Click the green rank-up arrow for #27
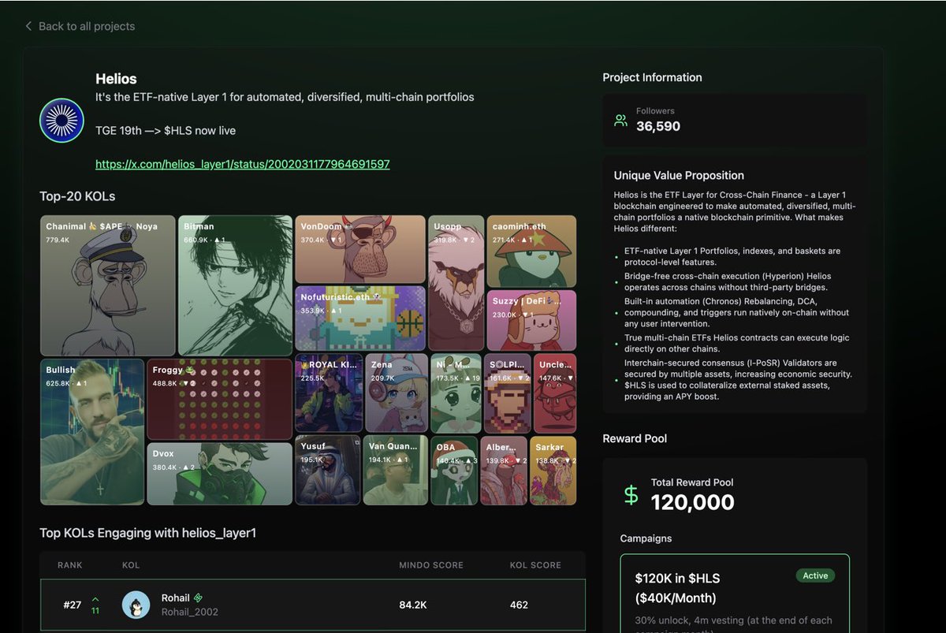 [x=95, y=599]
